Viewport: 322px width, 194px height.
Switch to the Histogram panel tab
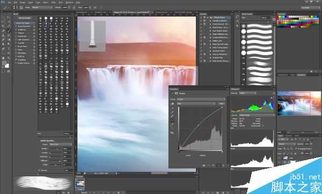tap(235, 89)
